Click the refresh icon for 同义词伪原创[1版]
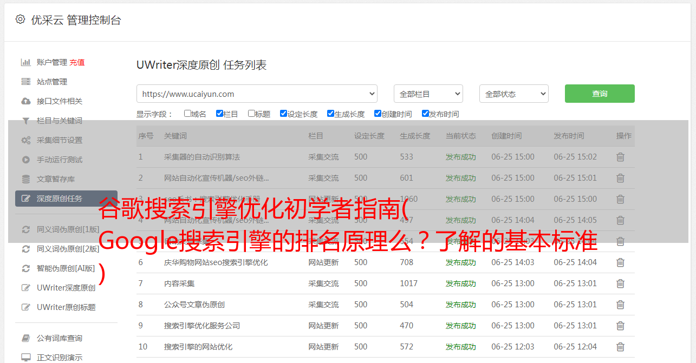Screen dimensions: 696x363 tap(25, 229)
